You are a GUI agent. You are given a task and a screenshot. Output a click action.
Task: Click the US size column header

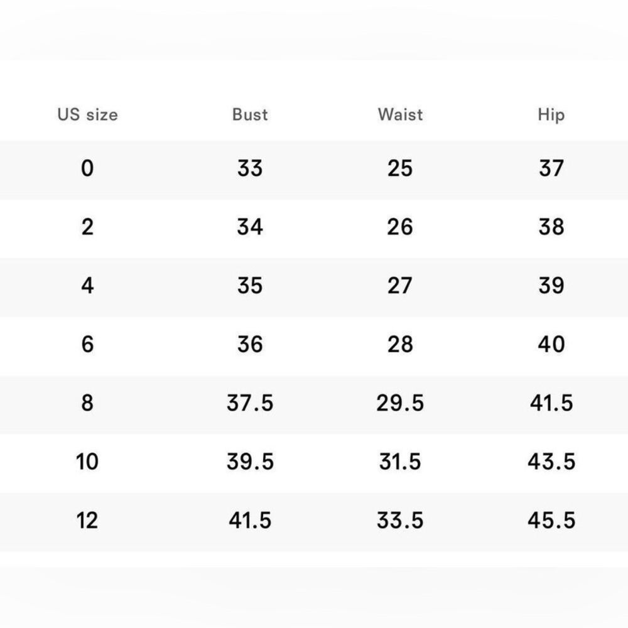coord(88,115)
